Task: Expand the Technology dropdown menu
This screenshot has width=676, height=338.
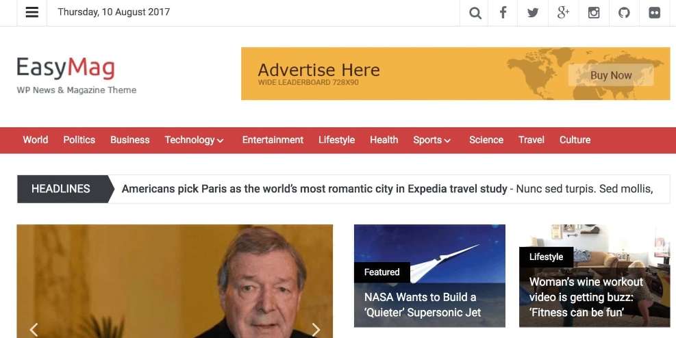Action: click(194, 140)
